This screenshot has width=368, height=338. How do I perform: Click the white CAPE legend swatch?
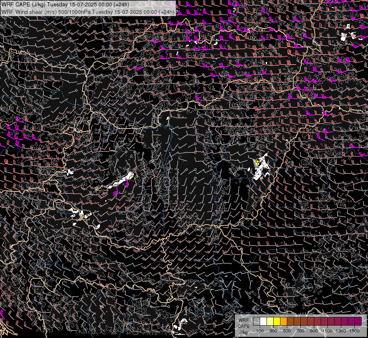click(264, 321)
